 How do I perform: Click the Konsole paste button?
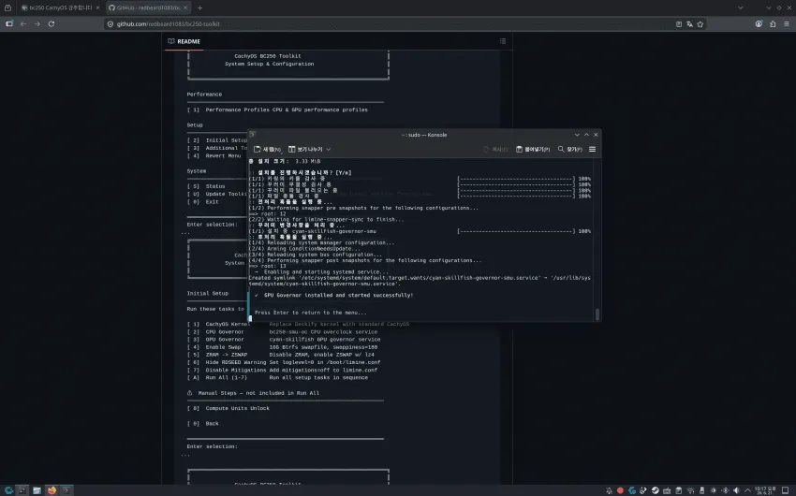[x=533, y=149]
